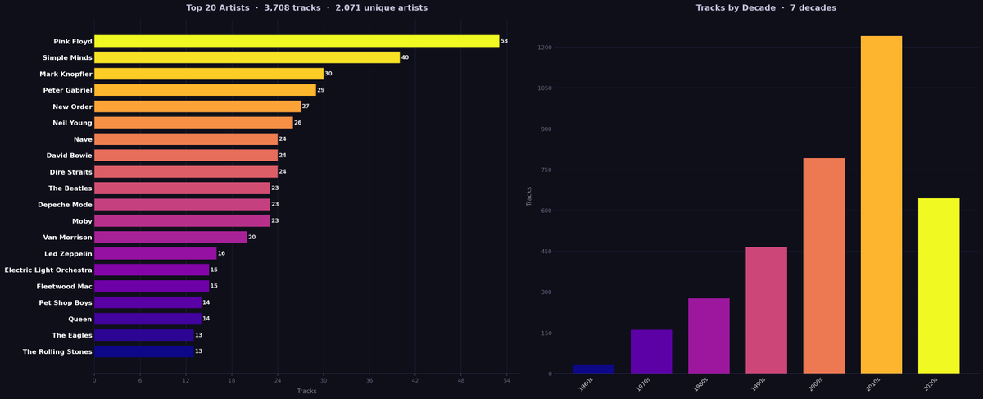The image size is (983, 399).
Task: Click the 'Electric Light Orchestra' label
Action: (48, 270)
